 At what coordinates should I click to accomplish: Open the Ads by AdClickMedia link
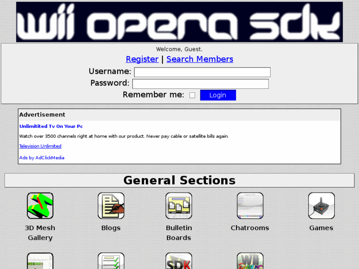pos(41,158)
